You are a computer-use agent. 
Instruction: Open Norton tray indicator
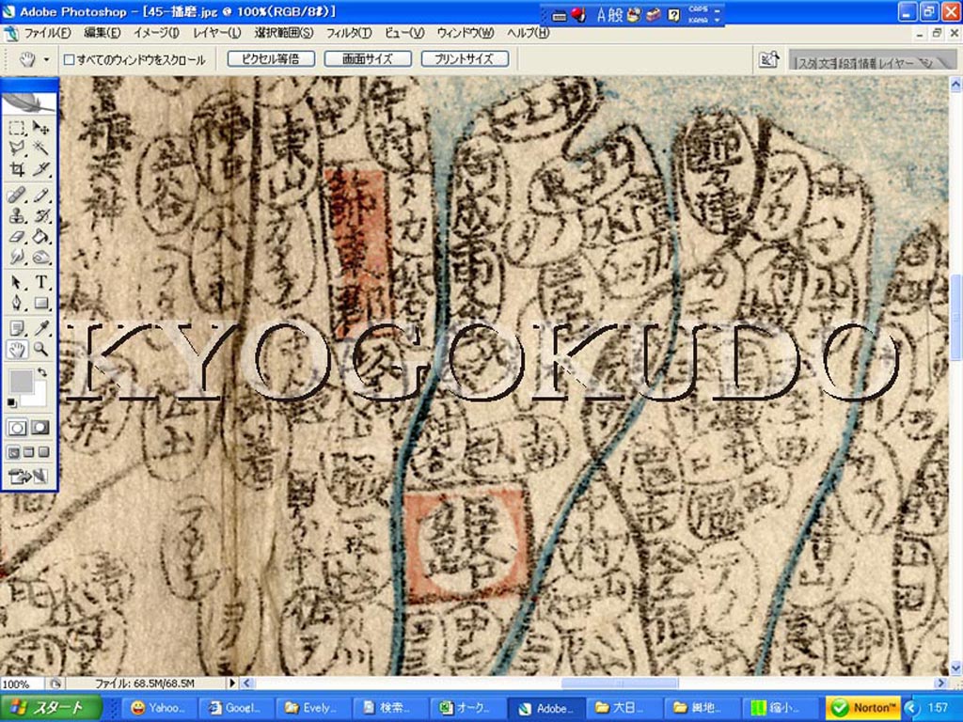[863, 708]
